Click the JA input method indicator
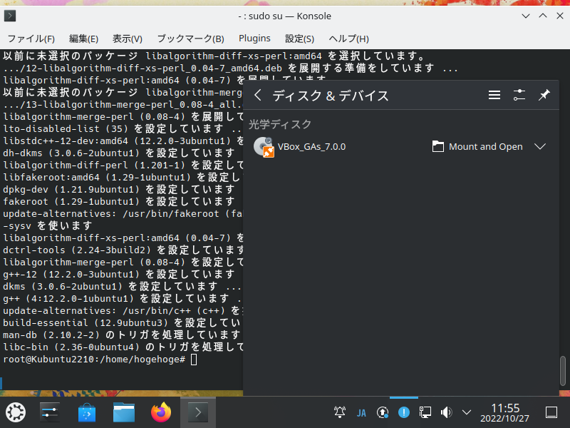This screenshot has height=428, width=570. coord(361,413)
